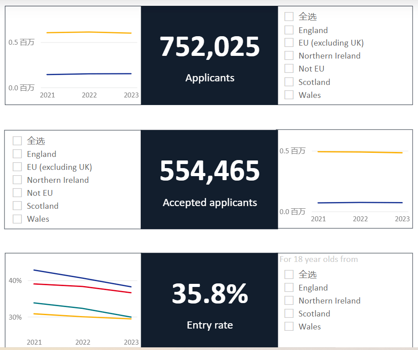The width and height of the screenshot is (418, 350).
Task: Click the 554,465 Accepted applicants card
Action: [210, 180]
